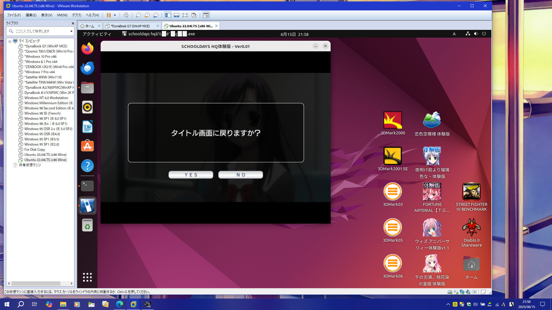Open Ubuntu power menu icon
The image size is (552, 310).
point(484,34)
